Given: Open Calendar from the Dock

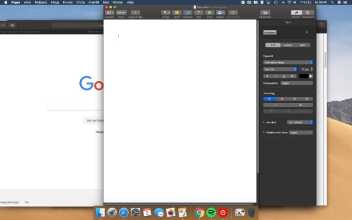Looking at the screenshot, I should [147, 212].
